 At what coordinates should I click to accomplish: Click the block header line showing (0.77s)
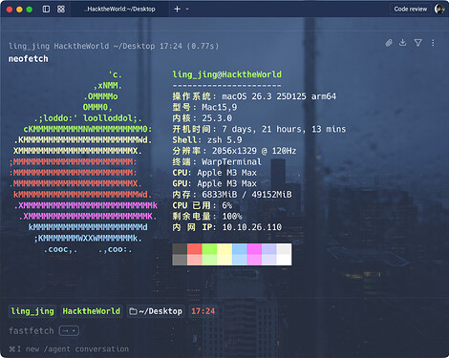[x=114, y=46]
